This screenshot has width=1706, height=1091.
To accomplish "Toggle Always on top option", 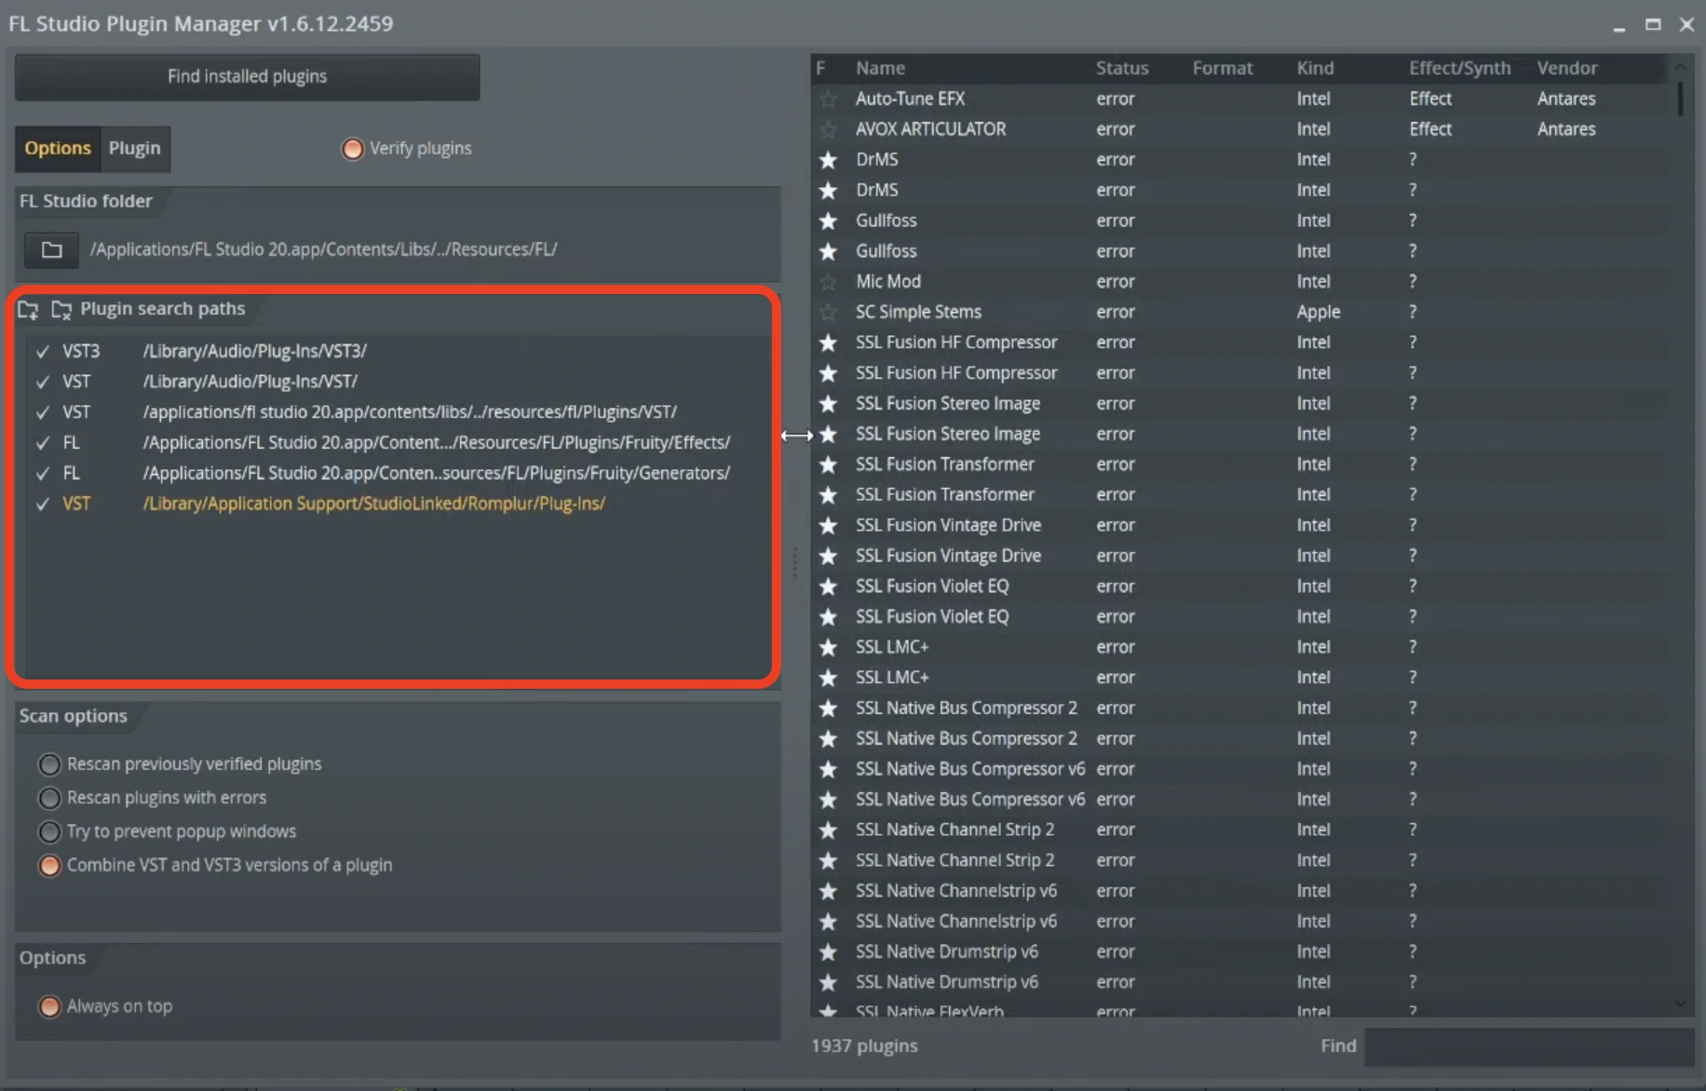I will 49,1006.
